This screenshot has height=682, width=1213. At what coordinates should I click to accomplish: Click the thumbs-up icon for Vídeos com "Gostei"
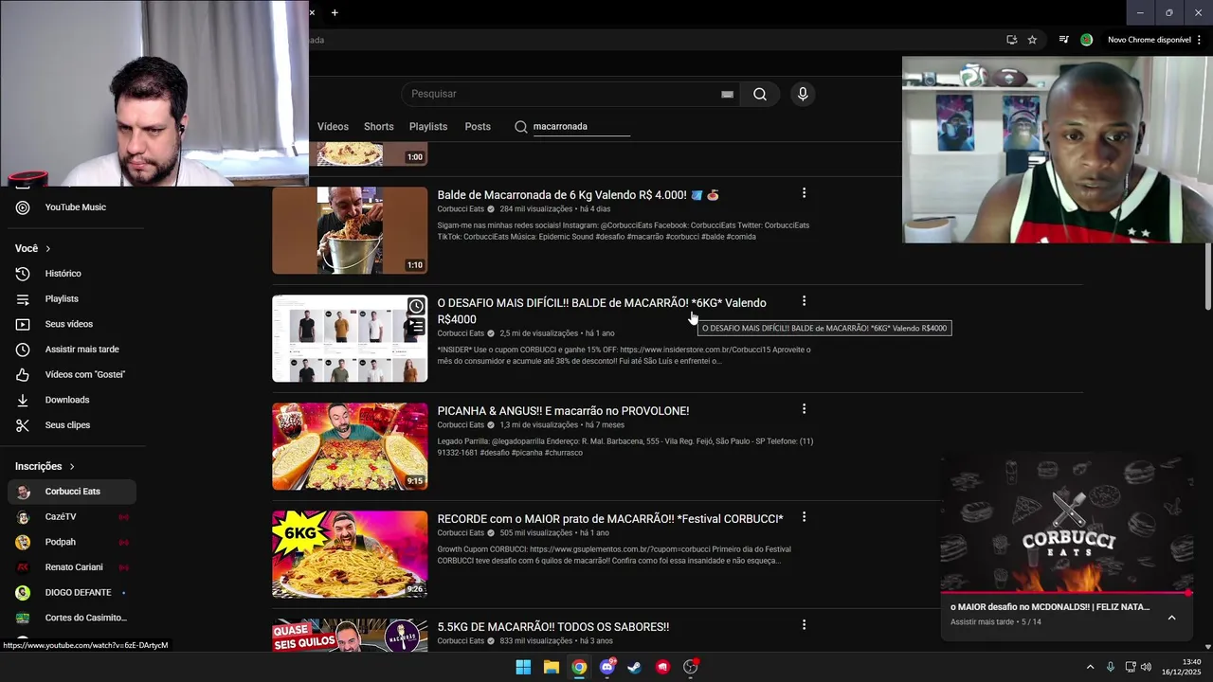[x=23, y=375]
